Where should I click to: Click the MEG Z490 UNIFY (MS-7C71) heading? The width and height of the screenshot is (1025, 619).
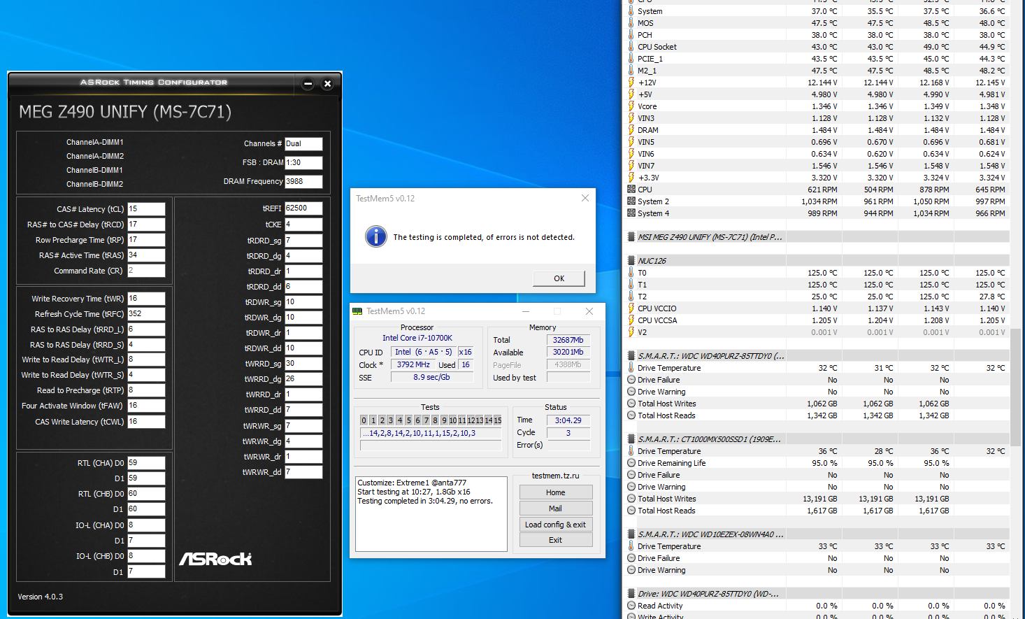tap(125, 112)
